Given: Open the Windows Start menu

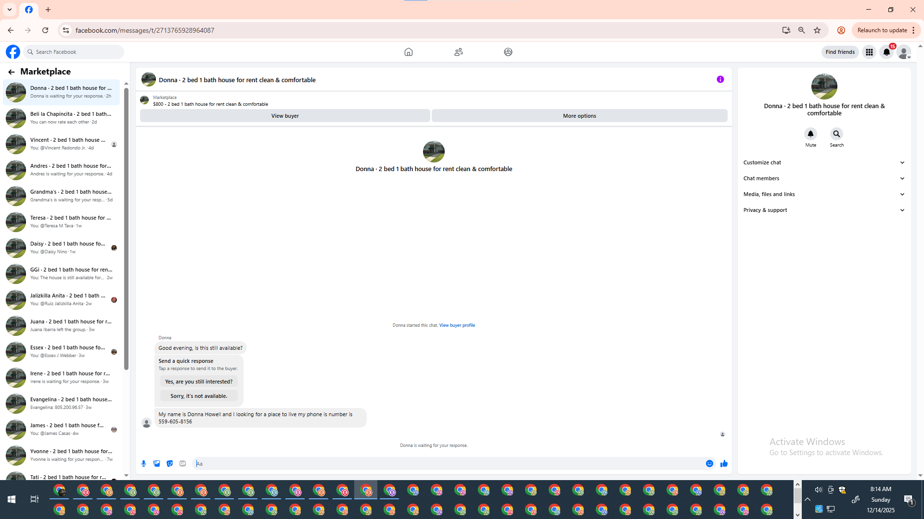Looking at the screenshot, I should 12,499.
